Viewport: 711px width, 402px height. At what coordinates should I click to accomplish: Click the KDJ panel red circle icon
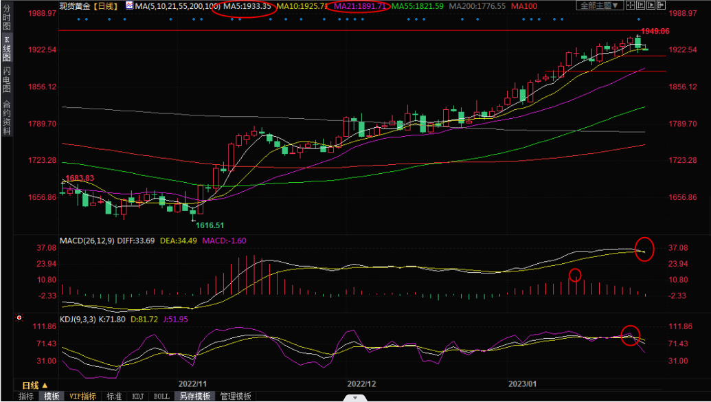point(19,319)
